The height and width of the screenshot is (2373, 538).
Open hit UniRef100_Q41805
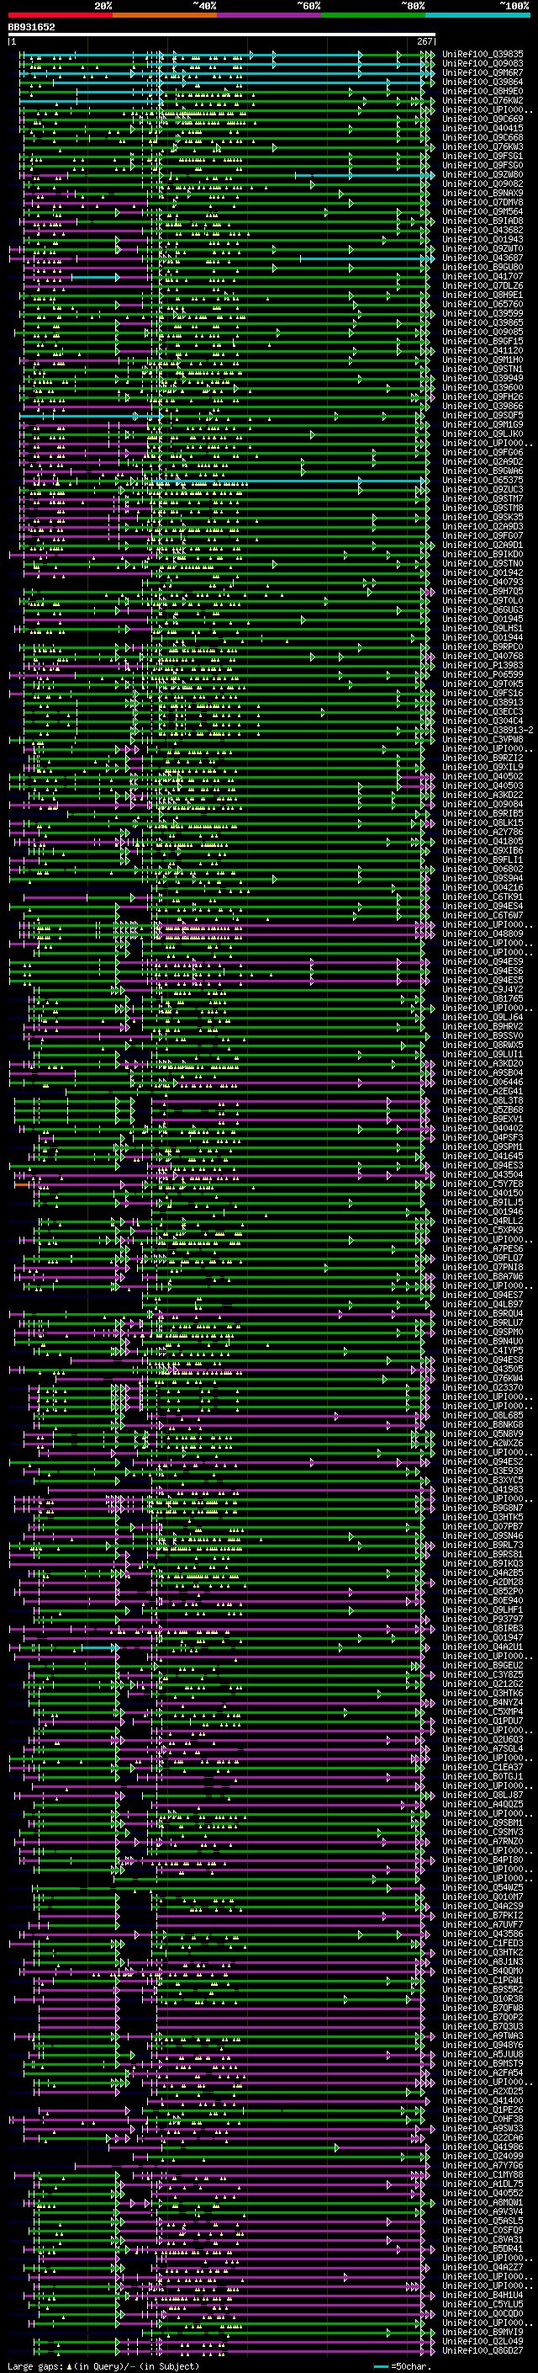pos(483,841)
